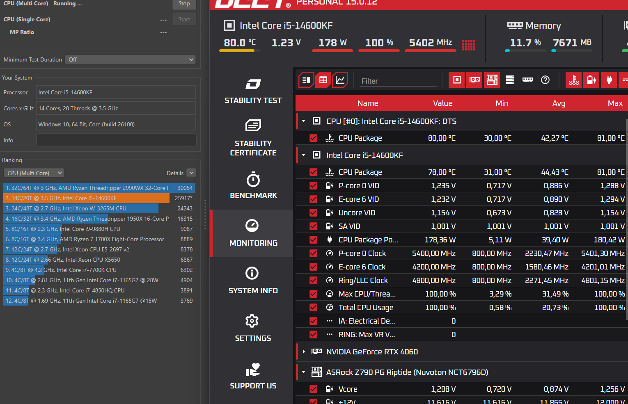628x404 pixels.
Task: Toggle the voltage sensor type filter icon
Action: pyautogui.click(x=591, y=80)
